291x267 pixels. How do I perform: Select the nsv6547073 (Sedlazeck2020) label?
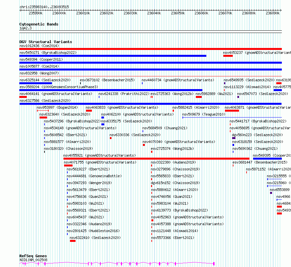click(x=263, y=94)
